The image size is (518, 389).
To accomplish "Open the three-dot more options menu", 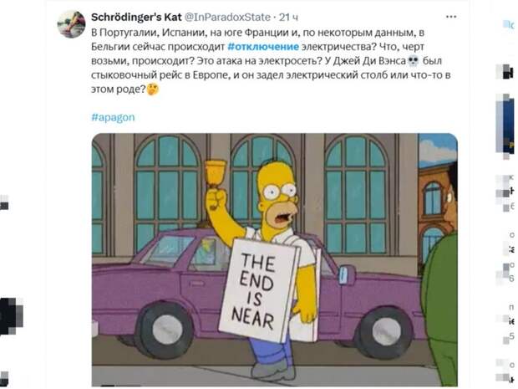I will point(451,17).
